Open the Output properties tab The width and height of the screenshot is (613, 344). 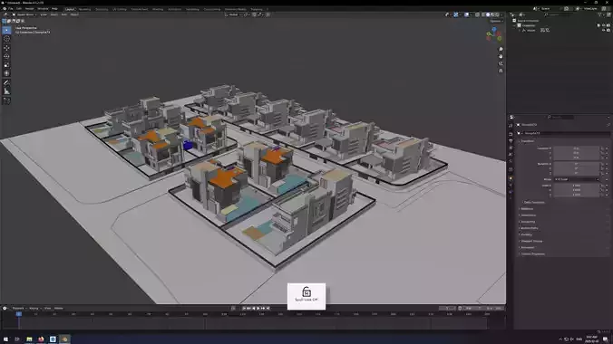[x=511, y=141]
